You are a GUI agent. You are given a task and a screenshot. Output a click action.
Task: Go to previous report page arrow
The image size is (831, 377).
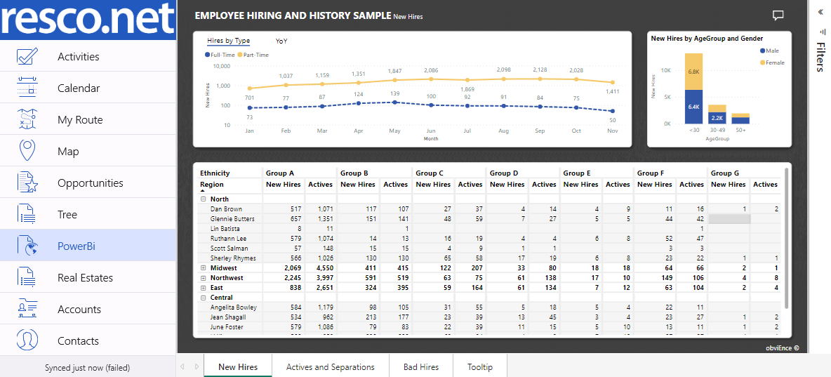coord(182,366)
